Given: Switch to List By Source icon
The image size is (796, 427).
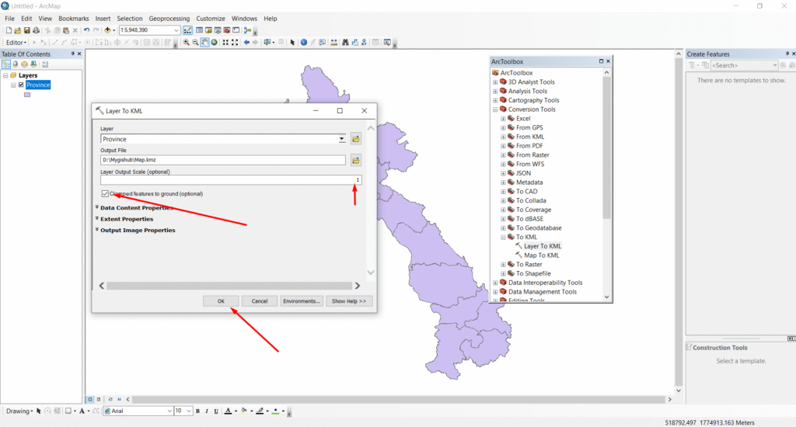Looking at the screenshot, I should coord(16,64).
